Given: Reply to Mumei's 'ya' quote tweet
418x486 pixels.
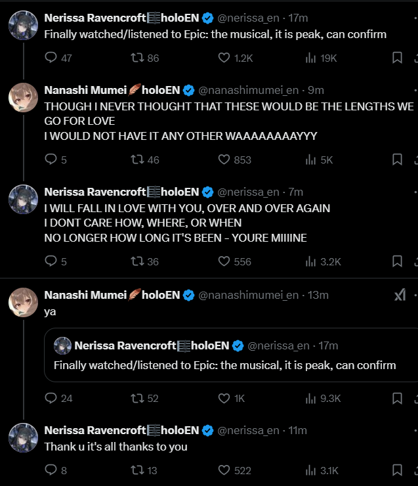Looking at the screenshot, I should 51,398.
